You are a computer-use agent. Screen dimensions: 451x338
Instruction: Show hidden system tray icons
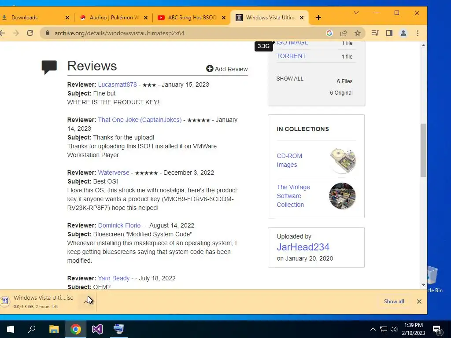coord(373,329)
